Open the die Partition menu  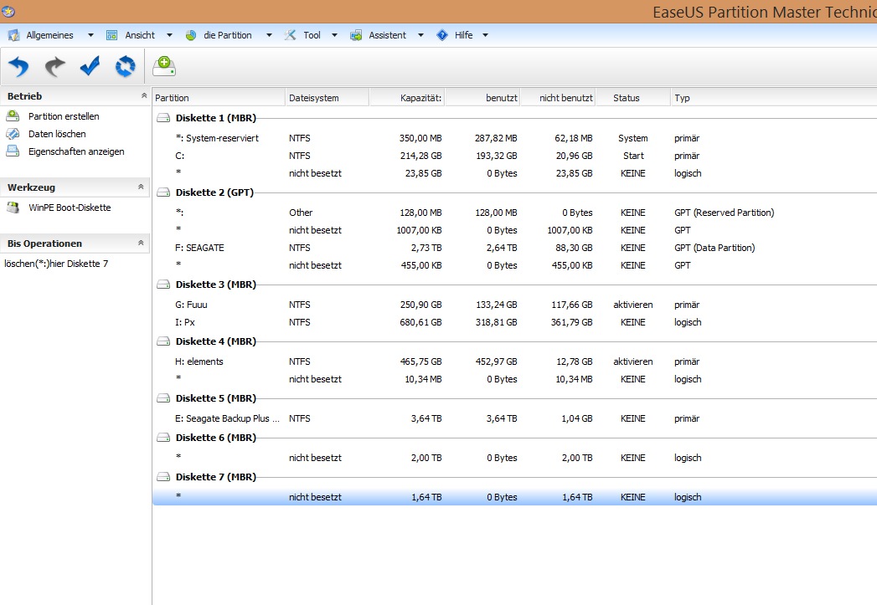pyautogui.click(x=228, y=35)
